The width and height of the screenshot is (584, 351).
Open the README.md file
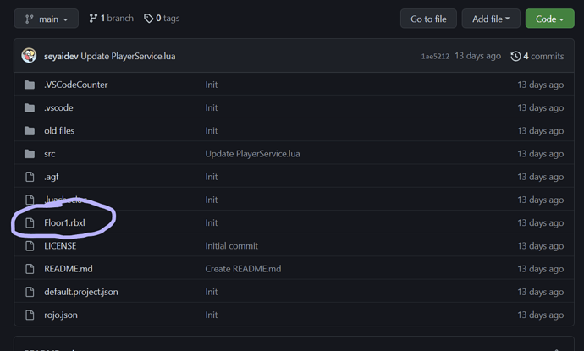(68, 269)
